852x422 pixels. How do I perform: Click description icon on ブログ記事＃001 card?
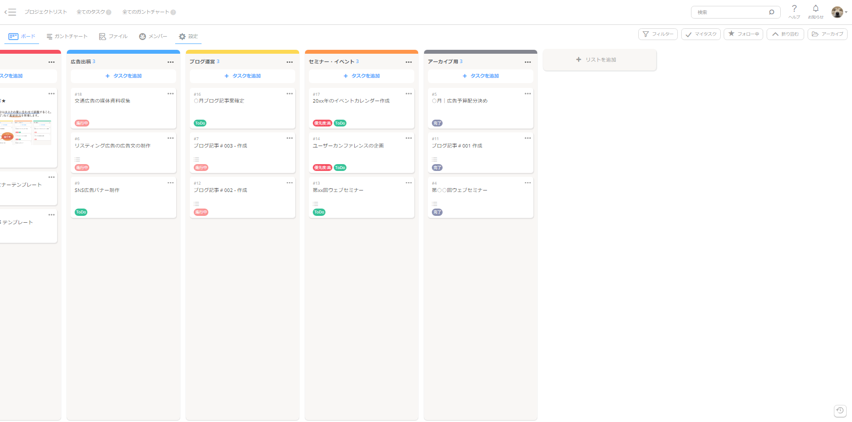click(434, 159)
